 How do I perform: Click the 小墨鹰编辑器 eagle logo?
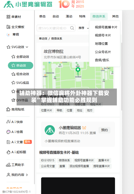pyautogui.click(x=8, y=4)
